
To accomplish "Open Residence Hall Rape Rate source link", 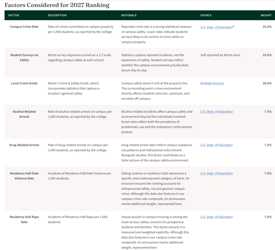I will (x=216, y=217).
